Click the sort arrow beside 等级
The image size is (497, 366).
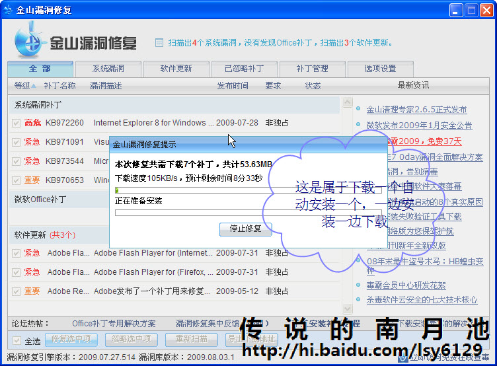coord(34,86)
